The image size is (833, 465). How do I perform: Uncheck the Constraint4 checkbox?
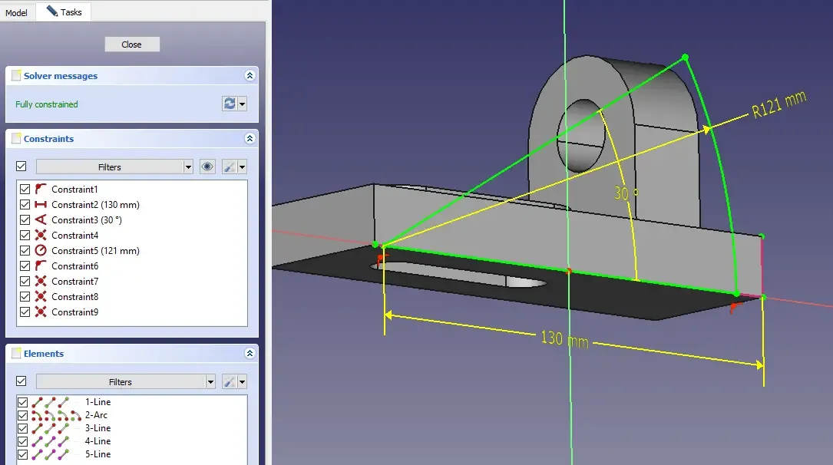(25, 235)
